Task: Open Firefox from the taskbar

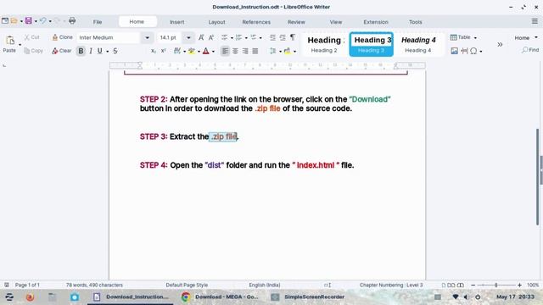Action: pos(31,297)
